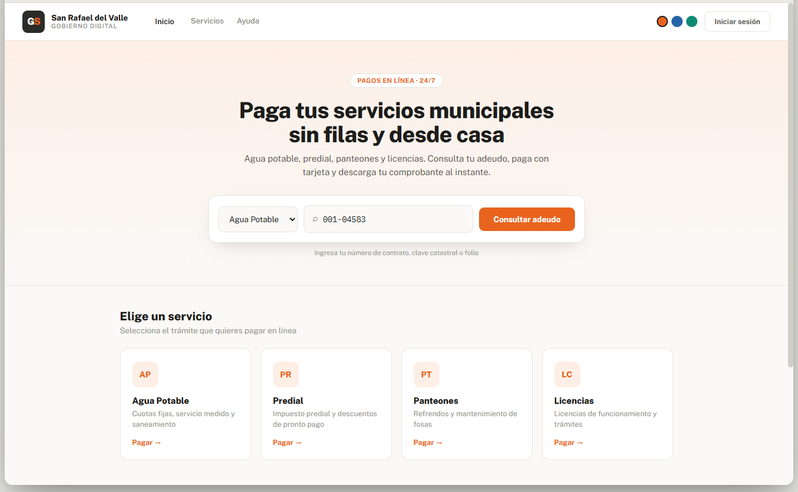This screenshot has width=798, height=492.
Task: Click the GS municipal logo icon
Action: click(34, 22)
